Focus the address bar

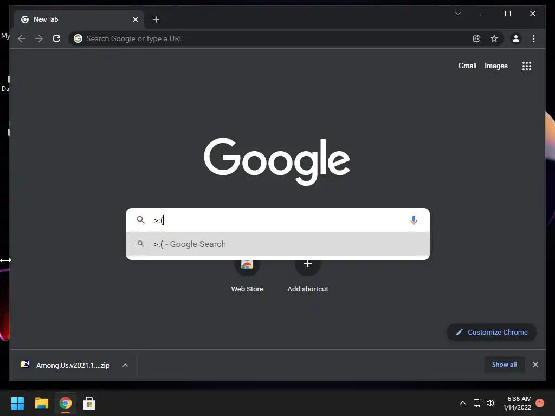pyautogui.click(x=273, y=38)
